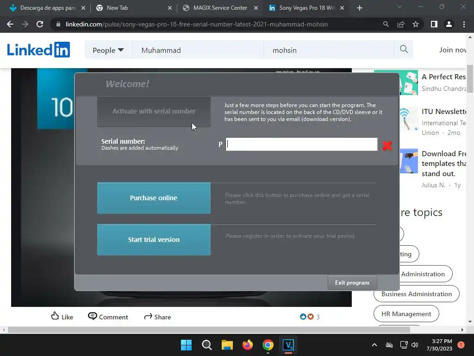This screenshot has height=356, width=474.
Task: Click the red X serial number error icon
Action: pyautogui.click(x=387, y=146)
